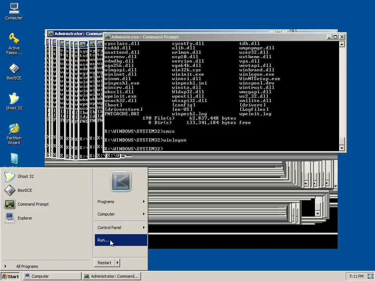This screenshot has width=375, height=281.
Task: Choose Run... in Start menu
Action: pos(121,240)
